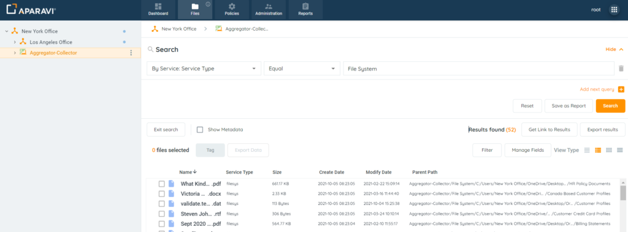This screenshot has height=232, width=628.
Task: Open the Administration tab
Action: click(269, 10)
